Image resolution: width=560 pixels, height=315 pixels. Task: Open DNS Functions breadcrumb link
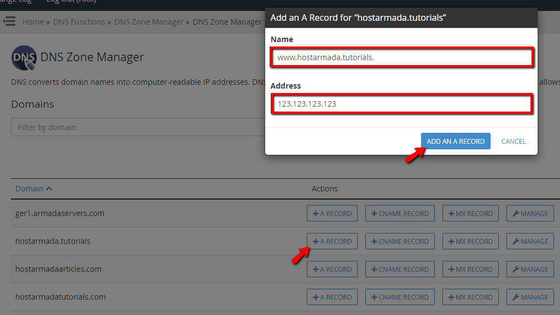click(79, 22)
